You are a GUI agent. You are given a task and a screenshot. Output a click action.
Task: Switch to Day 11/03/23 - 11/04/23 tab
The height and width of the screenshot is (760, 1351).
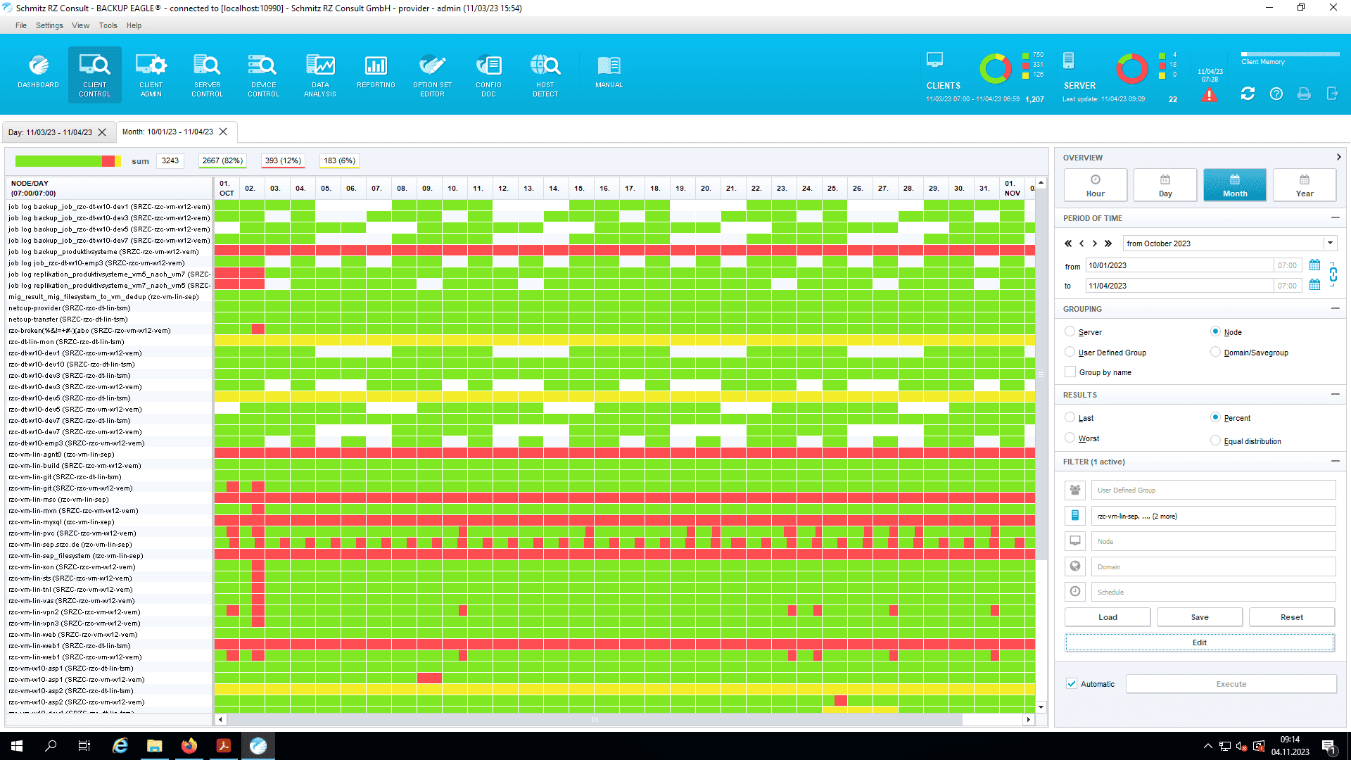click(50, 132)
